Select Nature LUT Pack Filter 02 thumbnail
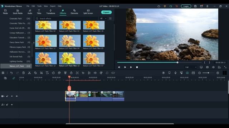The image size is (229, 128). click(46, 25)
